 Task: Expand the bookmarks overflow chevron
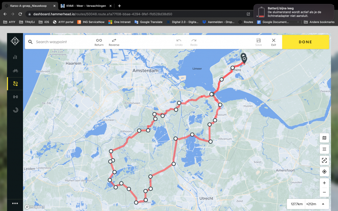(298, 22)
